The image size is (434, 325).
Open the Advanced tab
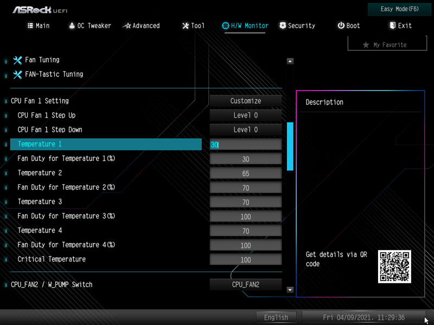pyautogui.click(x=141, y=25)
